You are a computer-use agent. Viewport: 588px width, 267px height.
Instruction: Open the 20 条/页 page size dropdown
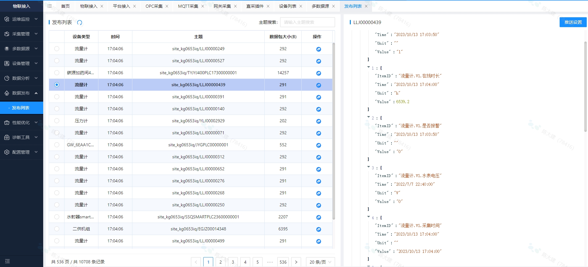coord(320,262)
